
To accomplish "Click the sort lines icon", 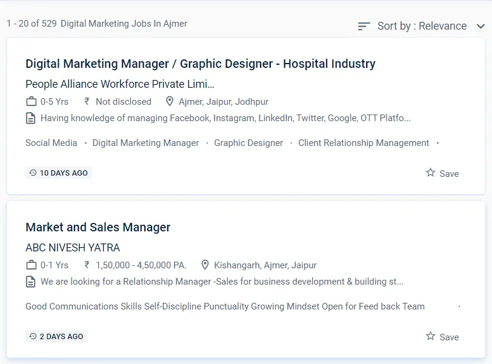I will (x=364, y=26).
